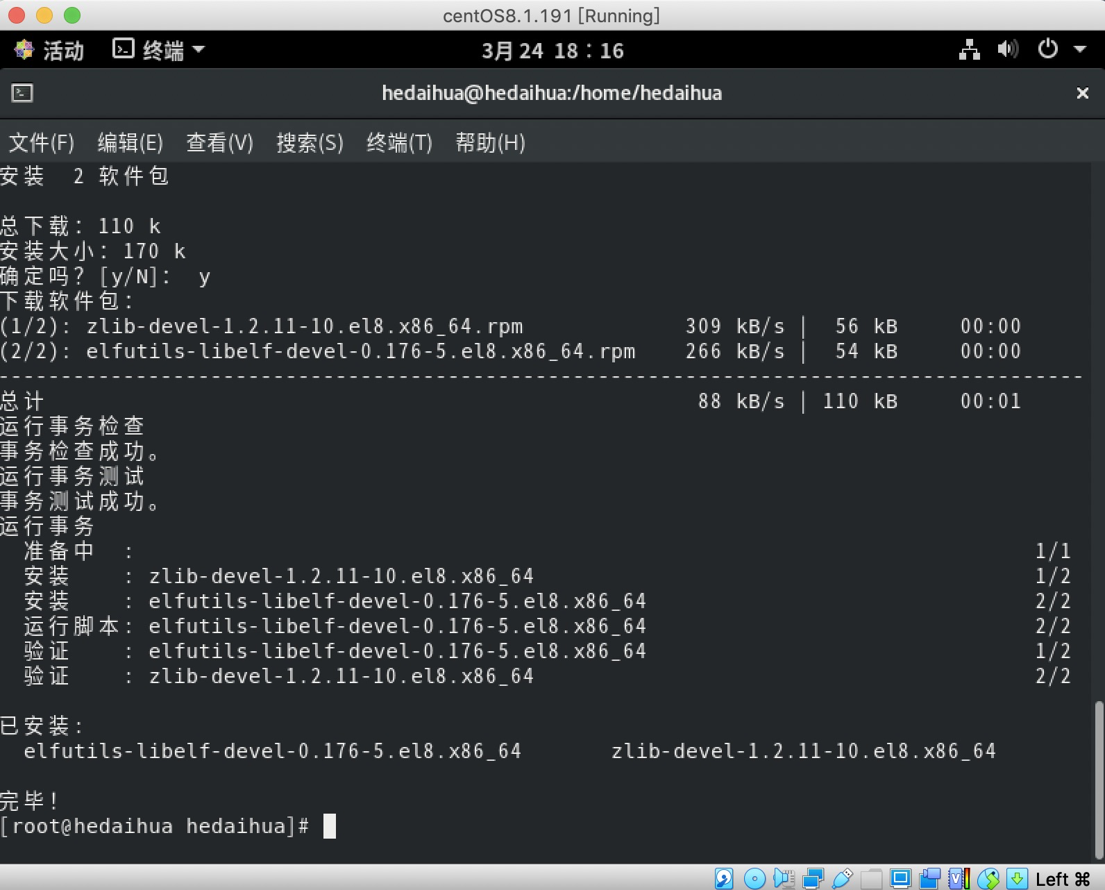Click the volume speaker icon in top bar
This screenshot has height=890, width=1105.
point(1008,49)
